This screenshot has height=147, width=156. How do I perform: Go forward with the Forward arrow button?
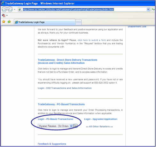pos(10,10)
